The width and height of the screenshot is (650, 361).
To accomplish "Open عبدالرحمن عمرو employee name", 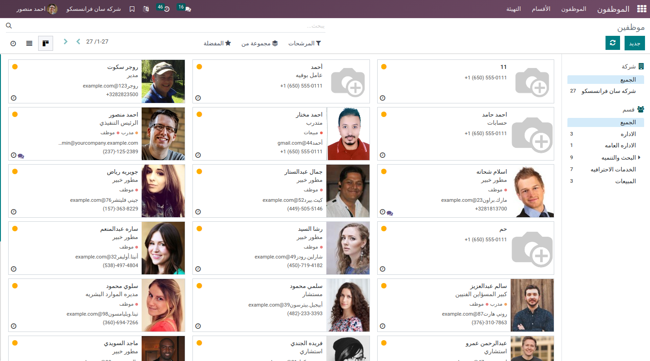I will tap(486, 343).
